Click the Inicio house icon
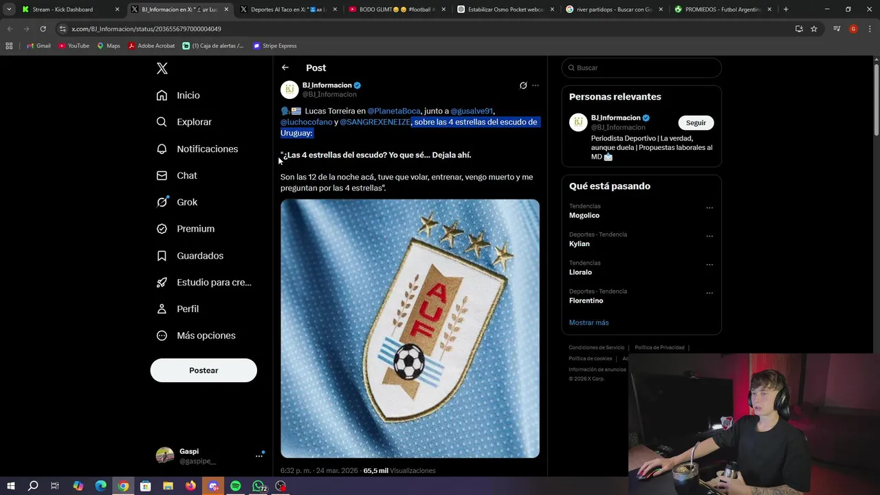 click(x=162, y=96)
